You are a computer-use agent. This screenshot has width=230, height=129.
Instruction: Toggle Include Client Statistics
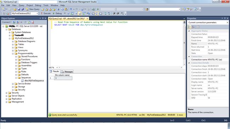(x=88, y=13)
